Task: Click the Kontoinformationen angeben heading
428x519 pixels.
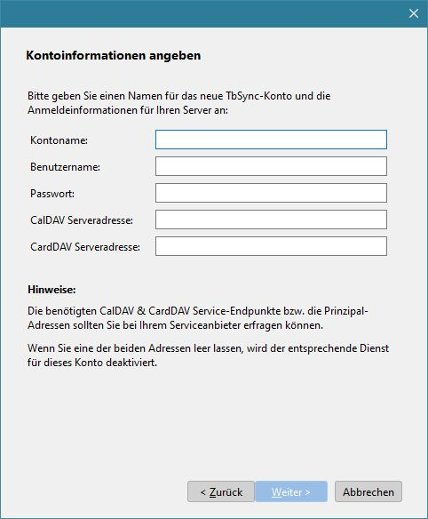Action: tap(114, 55)
